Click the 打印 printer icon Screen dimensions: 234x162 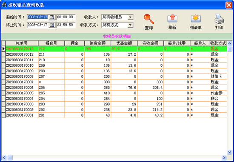point(219,19)
